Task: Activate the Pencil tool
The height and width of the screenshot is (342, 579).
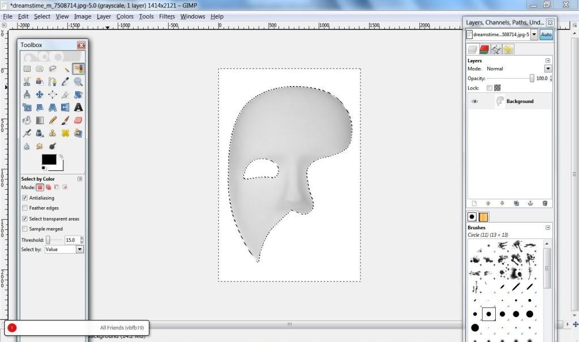Action: [x=53, y=120]
